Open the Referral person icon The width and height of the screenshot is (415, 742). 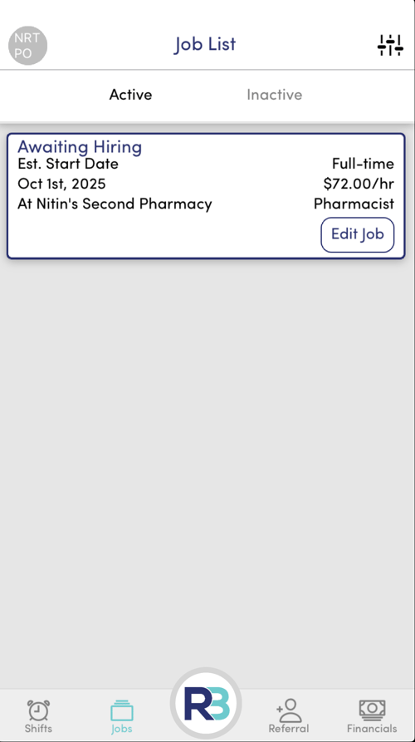288,710
